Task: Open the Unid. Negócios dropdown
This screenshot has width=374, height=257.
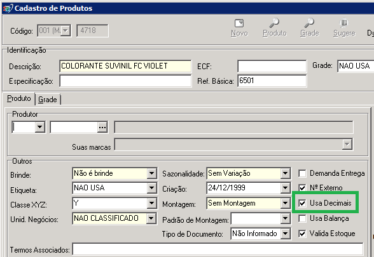Action: [x=151, y=218]
